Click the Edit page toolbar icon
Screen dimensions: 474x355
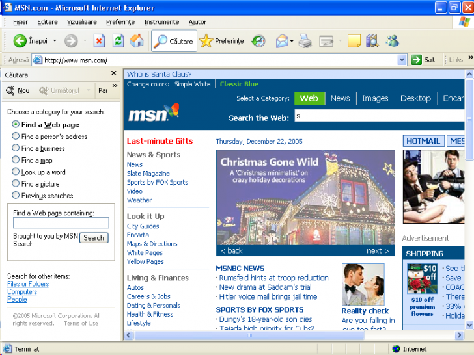click(x=326, y=41)
